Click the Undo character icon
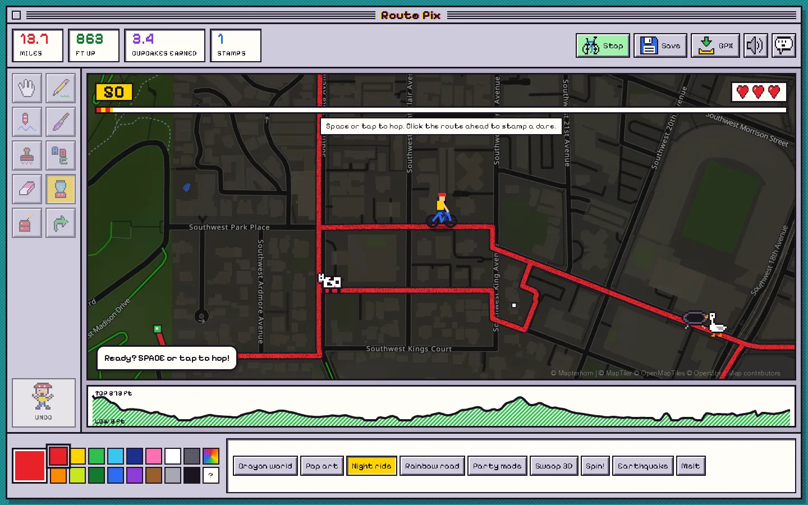The height and width of the screenshot is (505, 808). [x=44, y=403]
